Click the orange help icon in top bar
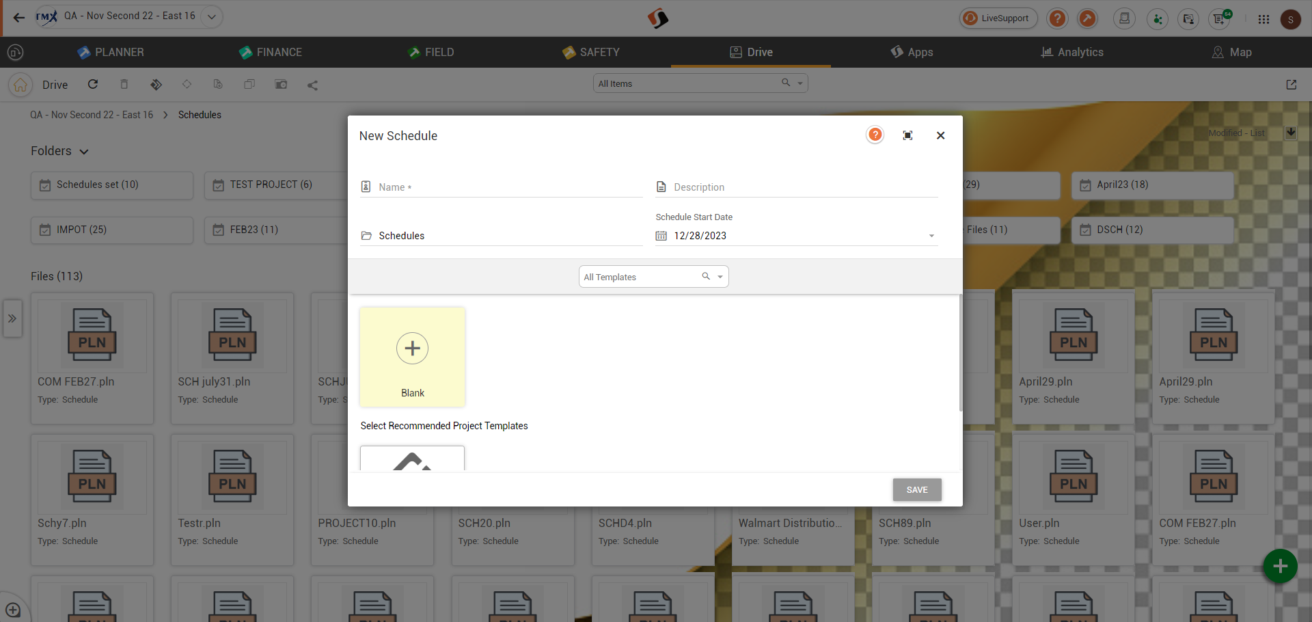The image size is (1312, 622). (1057, 18)
